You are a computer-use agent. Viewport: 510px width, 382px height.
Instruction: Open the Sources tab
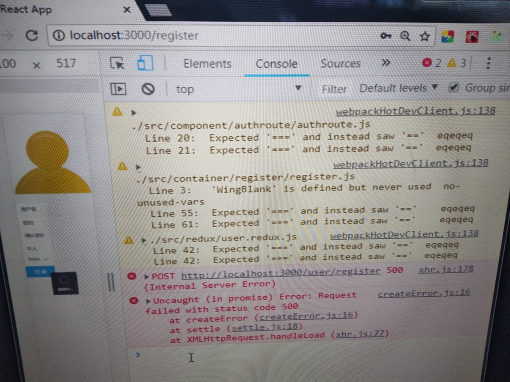click(340, 63)
